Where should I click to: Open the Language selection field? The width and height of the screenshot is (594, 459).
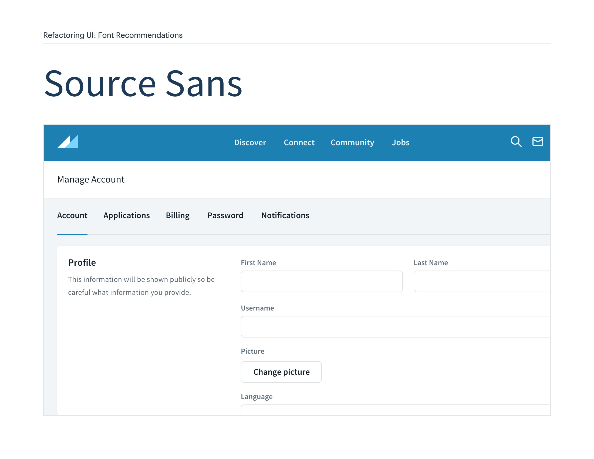click(395, 410)
